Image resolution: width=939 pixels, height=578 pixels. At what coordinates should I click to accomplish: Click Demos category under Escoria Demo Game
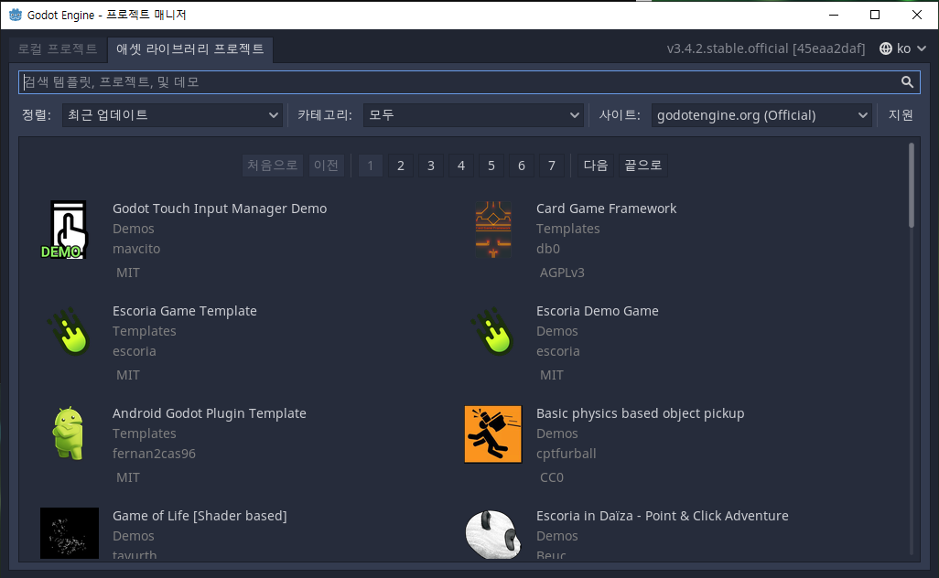pos(557,331)
